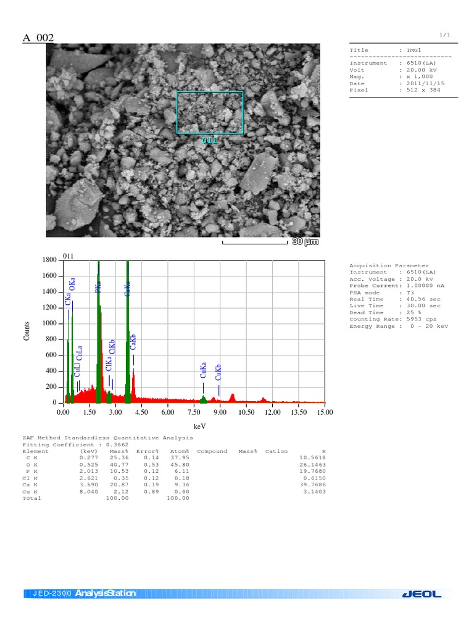Viewport: 474px width, 632px height.
Task: Click the cyan analysis region box 011
Action: (x=210, y=112)
